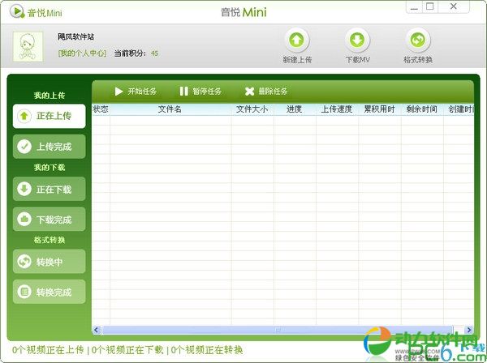Click the user avatar picture
The image size is (487, 363).
tap(28, 45)
